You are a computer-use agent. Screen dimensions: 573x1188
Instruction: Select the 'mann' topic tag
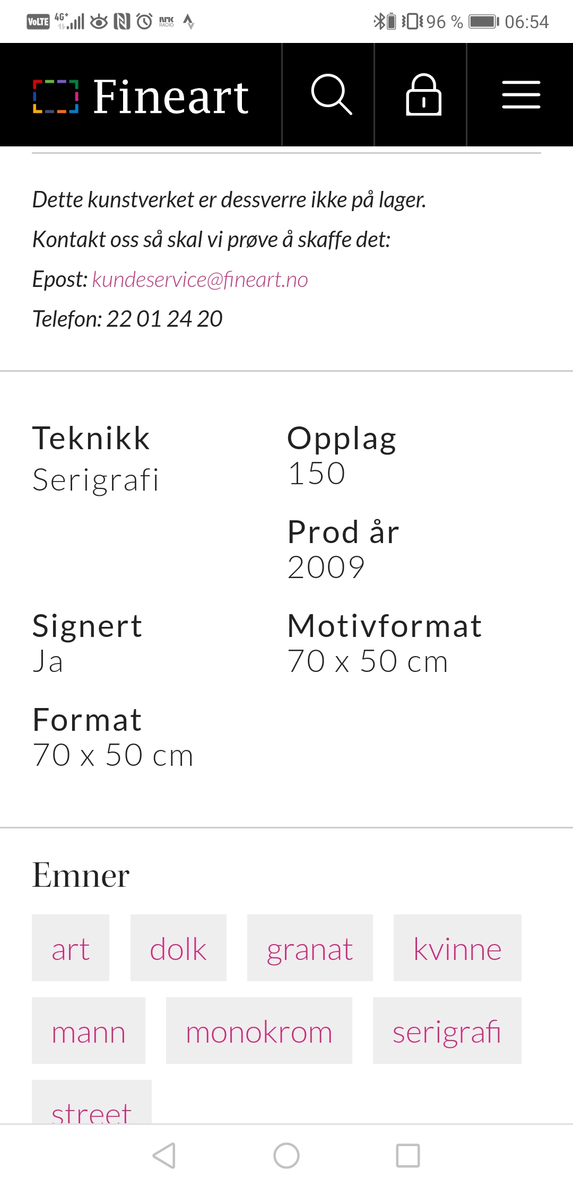(x=89, y=1030)
